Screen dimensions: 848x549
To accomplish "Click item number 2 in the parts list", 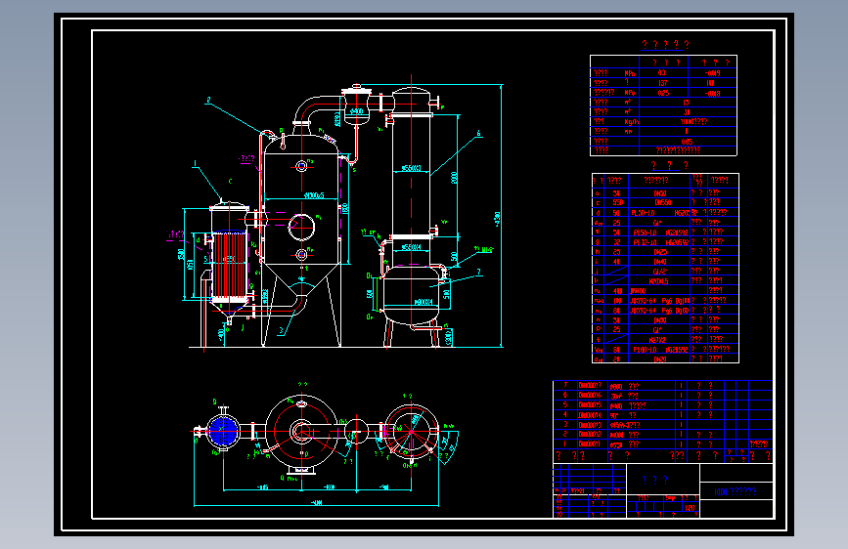I will [x=565, y=434].
